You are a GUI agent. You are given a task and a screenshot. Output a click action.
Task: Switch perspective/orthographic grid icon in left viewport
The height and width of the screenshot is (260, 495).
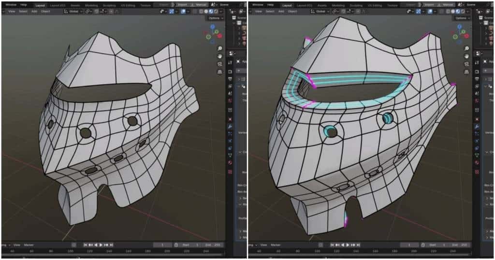point(220,72)
